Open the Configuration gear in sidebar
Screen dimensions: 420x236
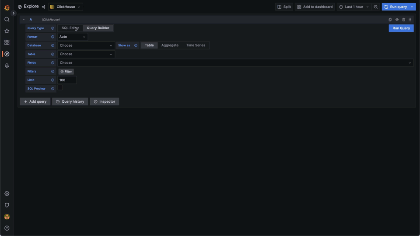click(7, 194)
